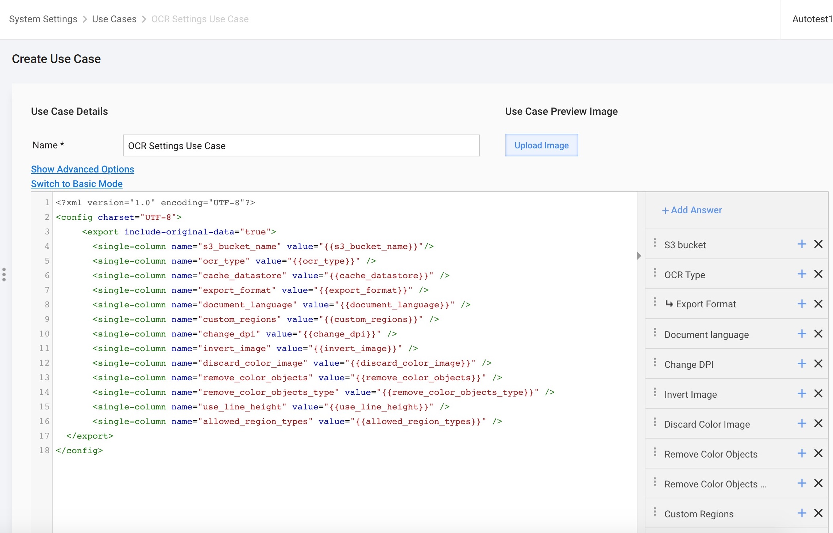Remove the Discard Color Image answer
833x533 pixels.
tap(818, 423)
